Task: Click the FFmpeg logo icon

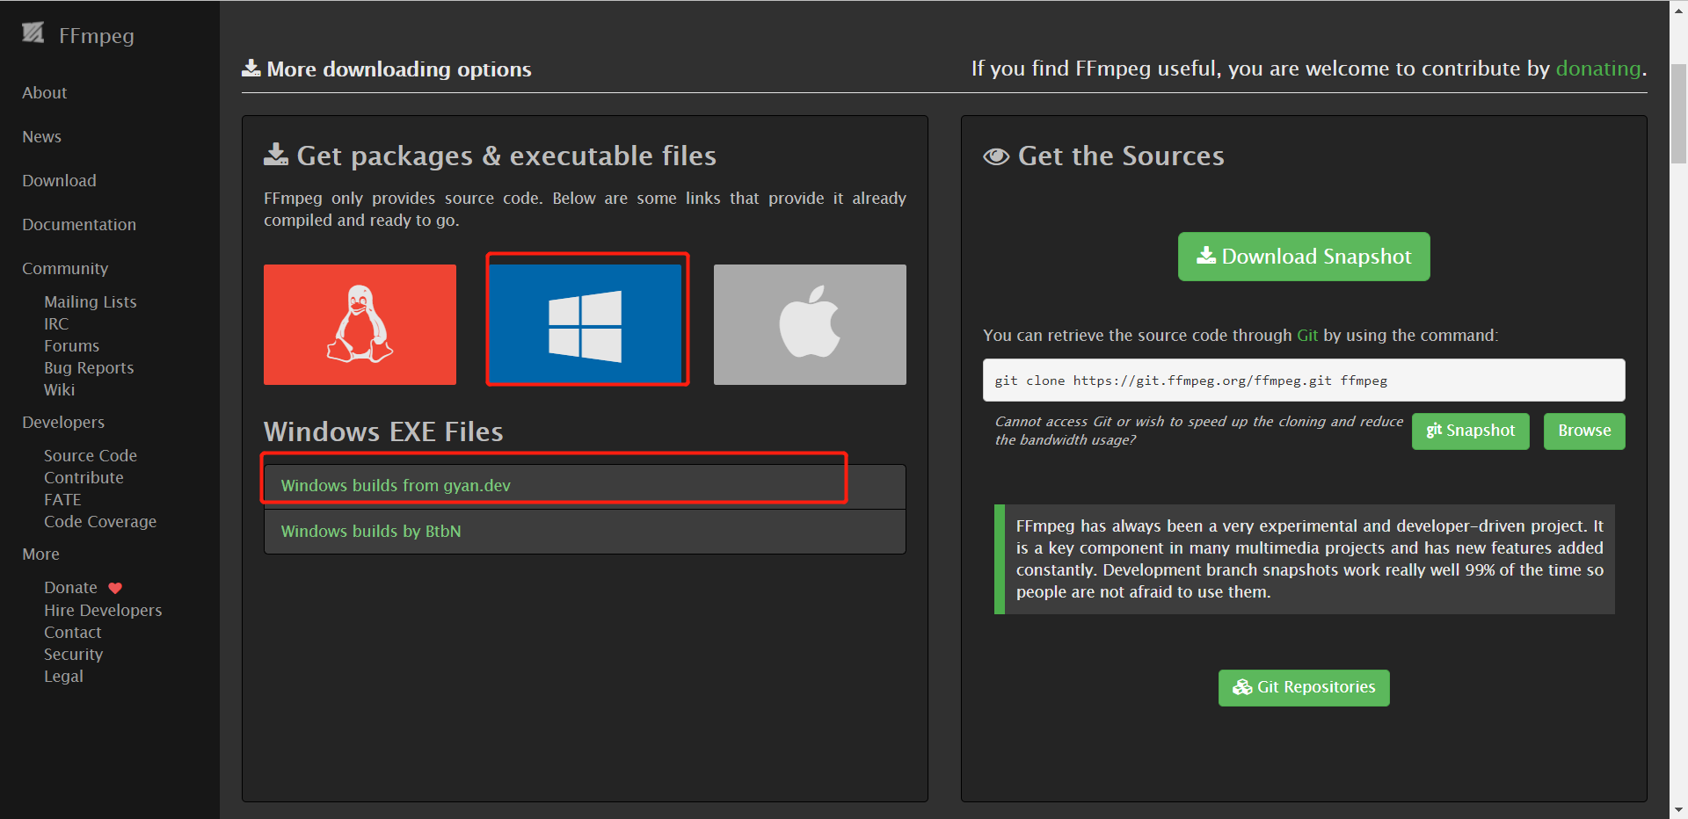Action: pos(33,33)
